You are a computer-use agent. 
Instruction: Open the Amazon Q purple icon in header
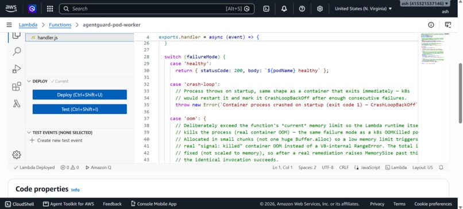tap(32, 9)
